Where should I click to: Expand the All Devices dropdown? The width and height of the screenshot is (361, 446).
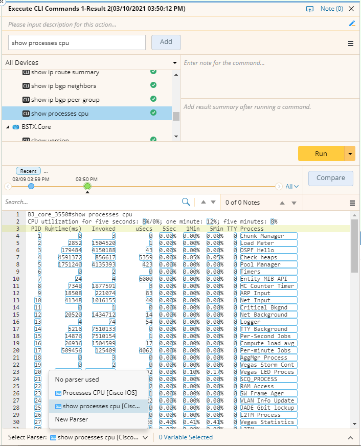pos(174,62)
